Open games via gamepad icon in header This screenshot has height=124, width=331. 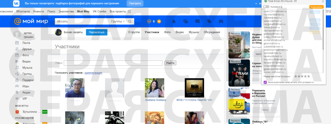[221, 21]
